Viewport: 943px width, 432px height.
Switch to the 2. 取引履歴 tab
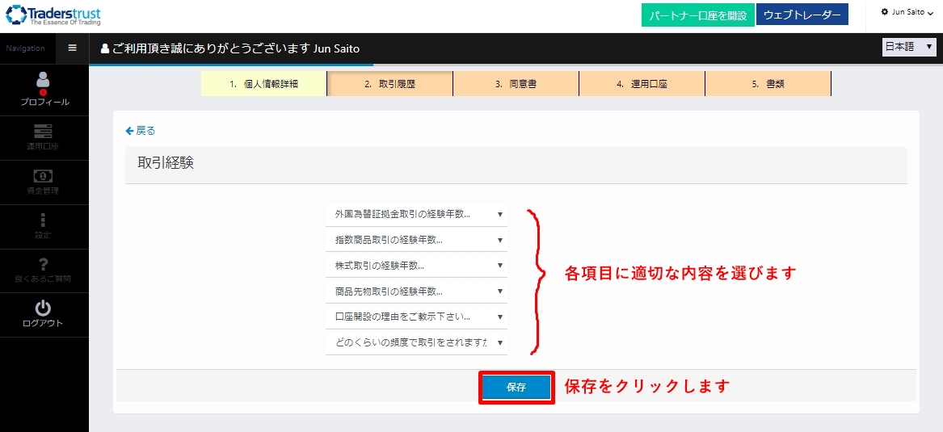click(389, 84)
